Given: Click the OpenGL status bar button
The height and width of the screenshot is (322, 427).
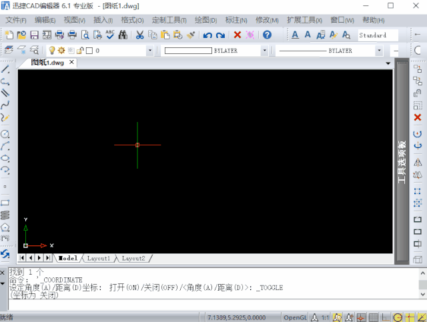Looking at the screenshot, I should (x=295, y=317).
